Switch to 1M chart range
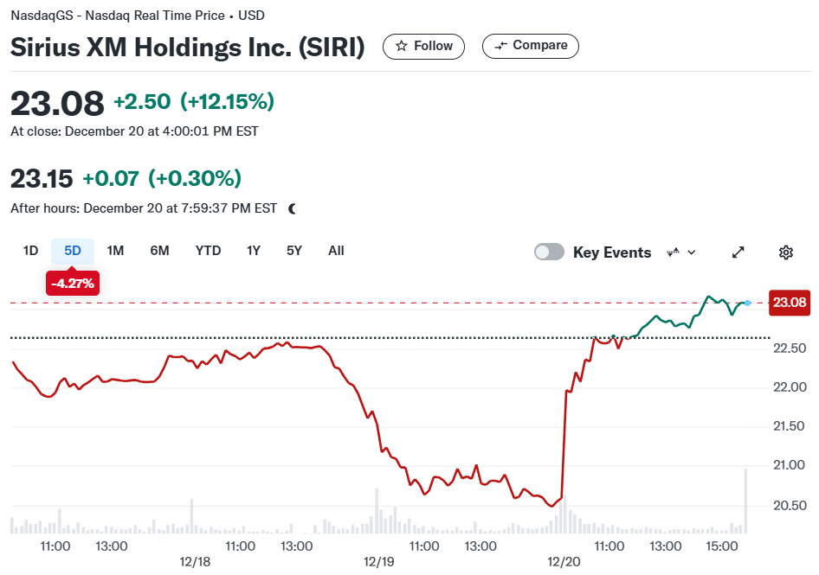Image resolution: width=819 pixels, height=575 pixels. coord(115,251)
